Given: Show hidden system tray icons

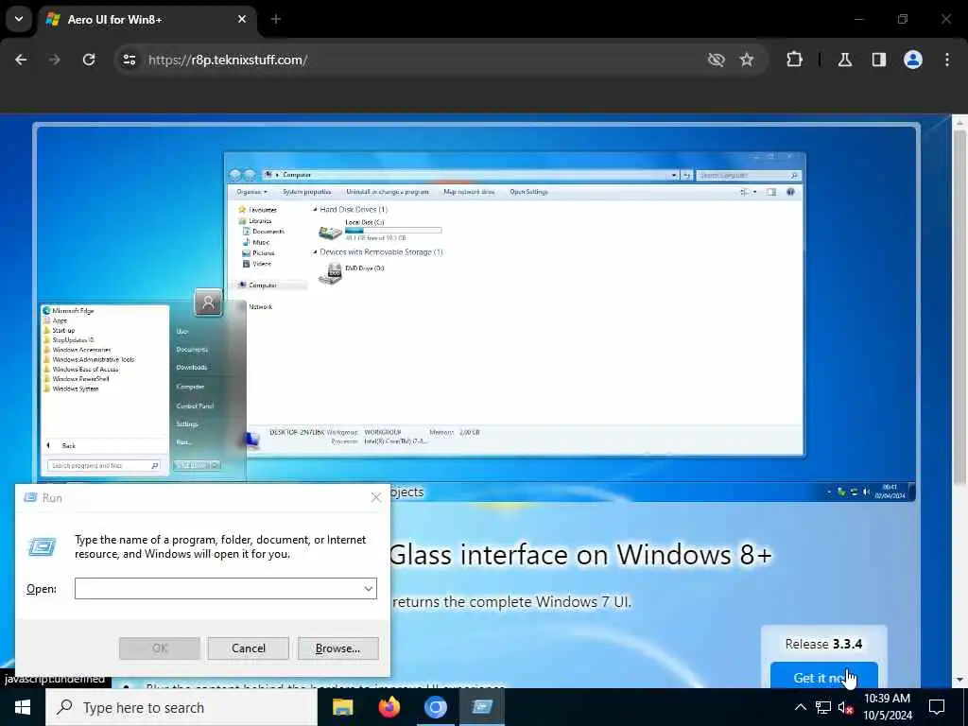Looking at the screenshot, I should point(800,707).
